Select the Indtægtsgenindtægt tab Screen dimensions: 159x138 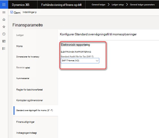[26, 133]
